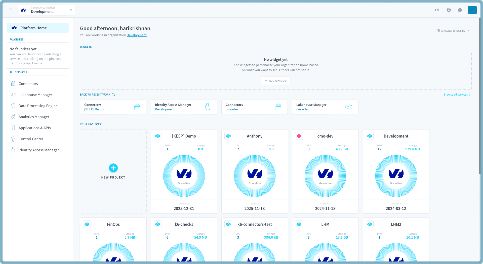
Task: Click the 2025-12-31 creation date
Action: [x=184, y=208]
